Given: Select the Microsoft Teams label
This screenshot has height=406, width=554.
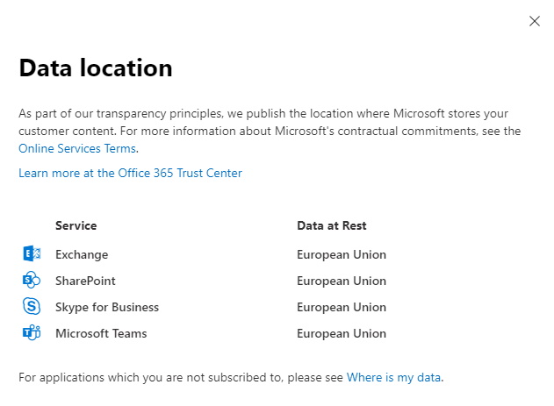Looking at the screenshot, I should click(101, 333).
